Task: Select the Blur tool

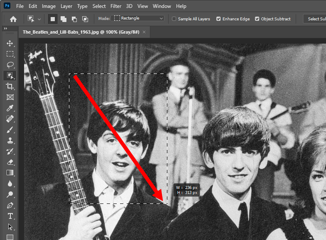Action: point(10,184)
